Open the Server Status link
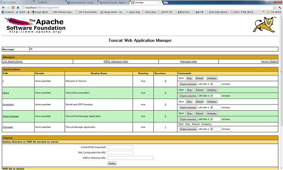This screenshot has height=170, width=283. [x=269, y=61]
